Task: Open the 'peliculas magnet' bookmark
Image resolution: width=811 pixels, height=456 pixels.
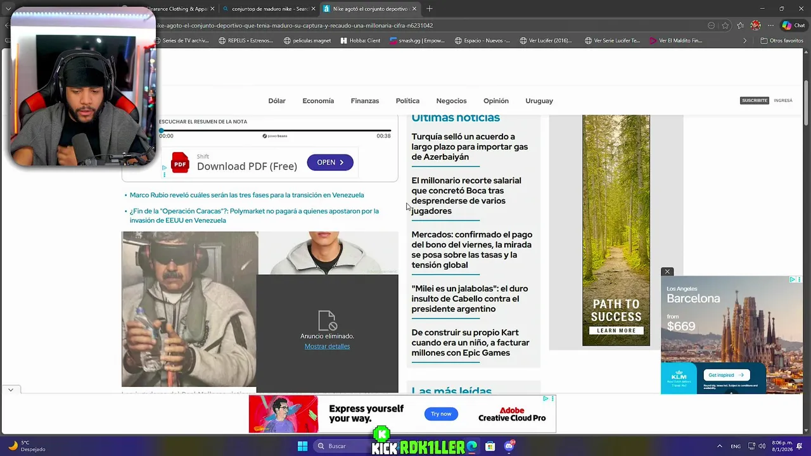Action: (308, 41)
